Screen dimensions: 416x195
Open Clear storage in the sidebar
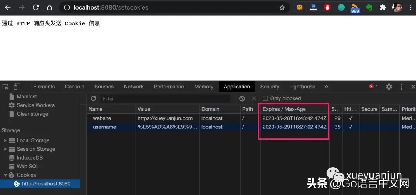32,114
